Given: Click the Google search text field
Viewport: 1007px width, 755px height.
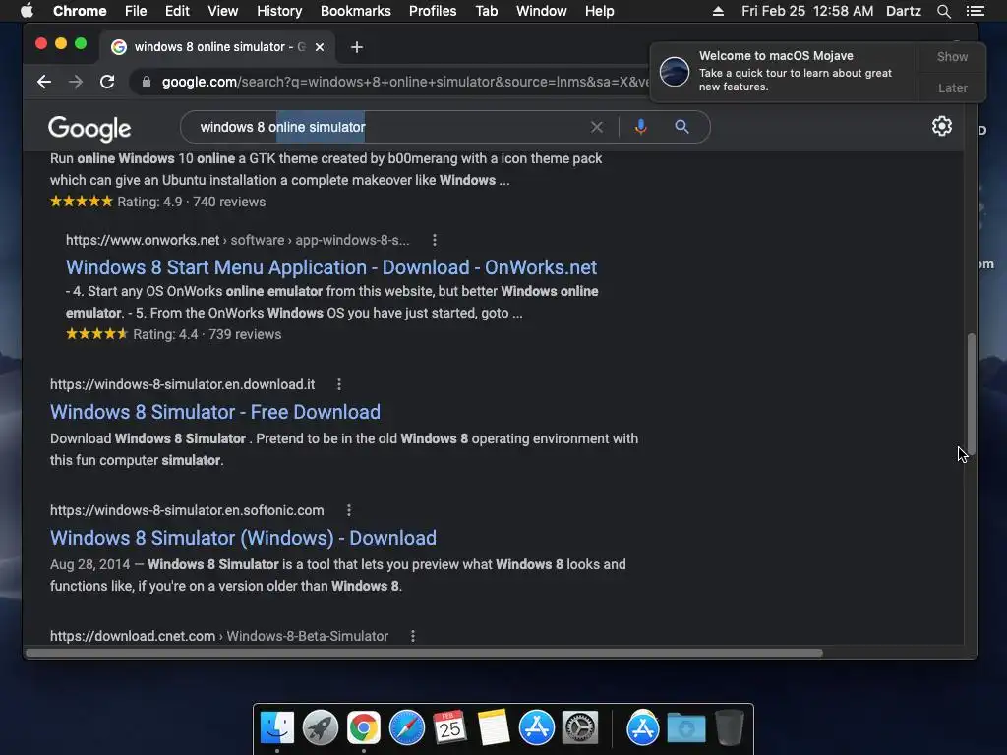Looking at the screenshot, I should pos(385,127).
